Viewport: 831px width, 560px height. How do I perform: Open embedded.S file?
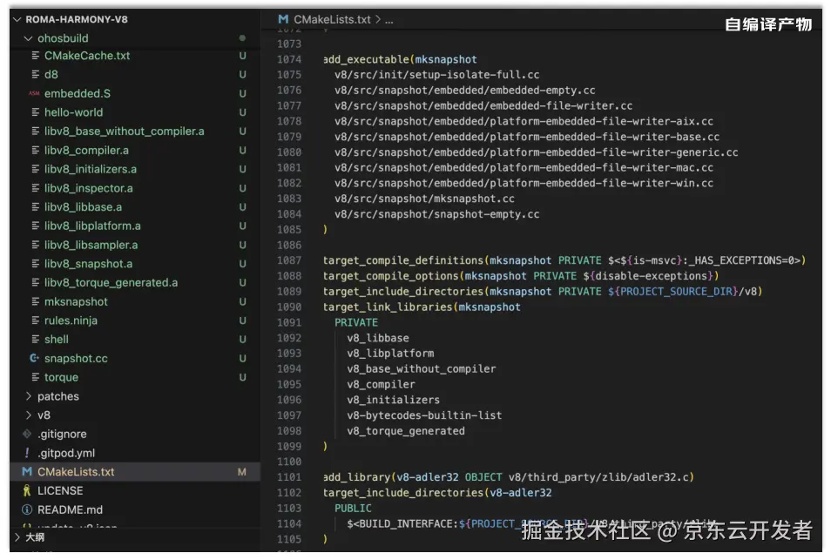[78, 94]
